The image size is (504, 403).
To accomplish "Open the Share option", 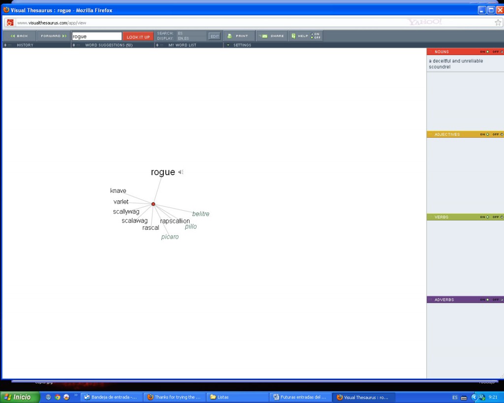I will coord(272,36).
